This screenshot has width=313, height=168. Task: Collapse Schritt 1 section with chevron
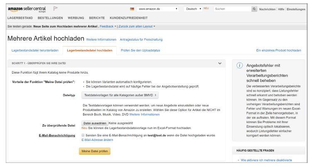click(x=220, y=63)
